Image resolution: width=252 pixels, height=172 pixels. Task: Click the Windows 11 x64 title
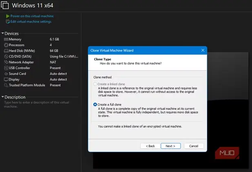tap(33, 5)
